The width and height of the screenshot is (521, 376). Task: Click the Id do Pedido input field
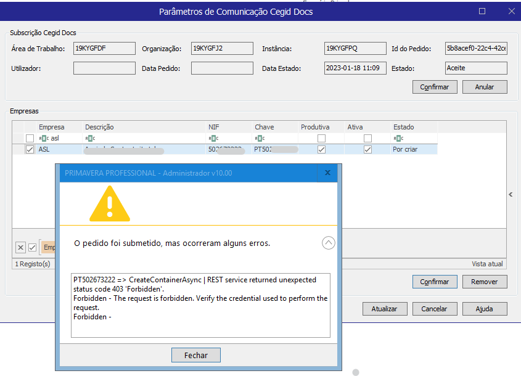point(475,49)
